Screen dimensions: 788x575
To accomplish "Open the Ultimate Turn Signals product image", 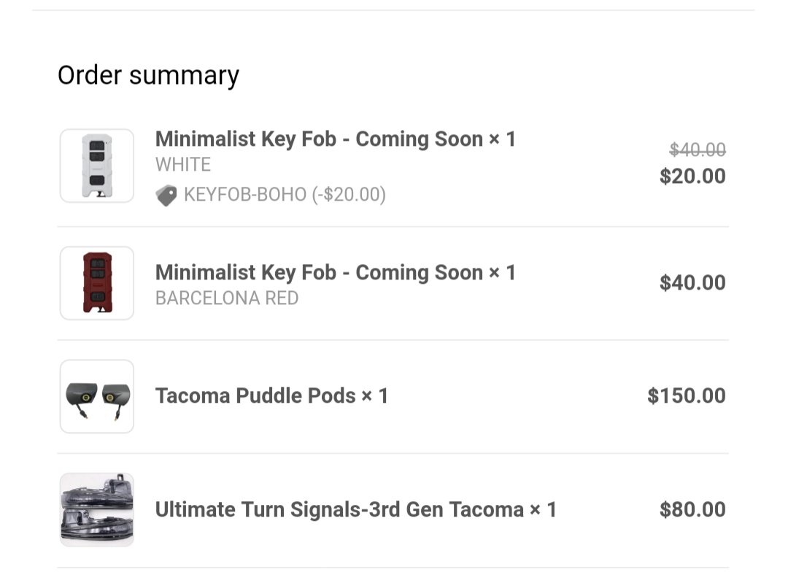I will [x=97, y=509].
